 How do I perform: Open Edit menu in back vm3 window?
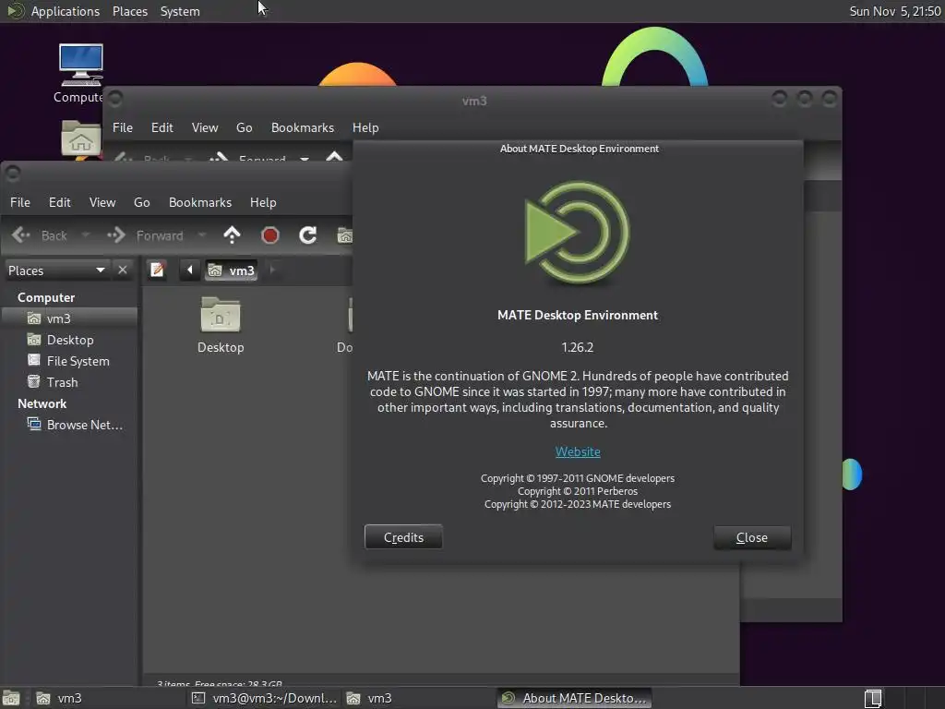[162, 127]
